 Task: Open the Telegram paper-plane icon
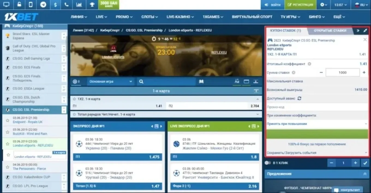pyautogui.click(x=43, y=5)
